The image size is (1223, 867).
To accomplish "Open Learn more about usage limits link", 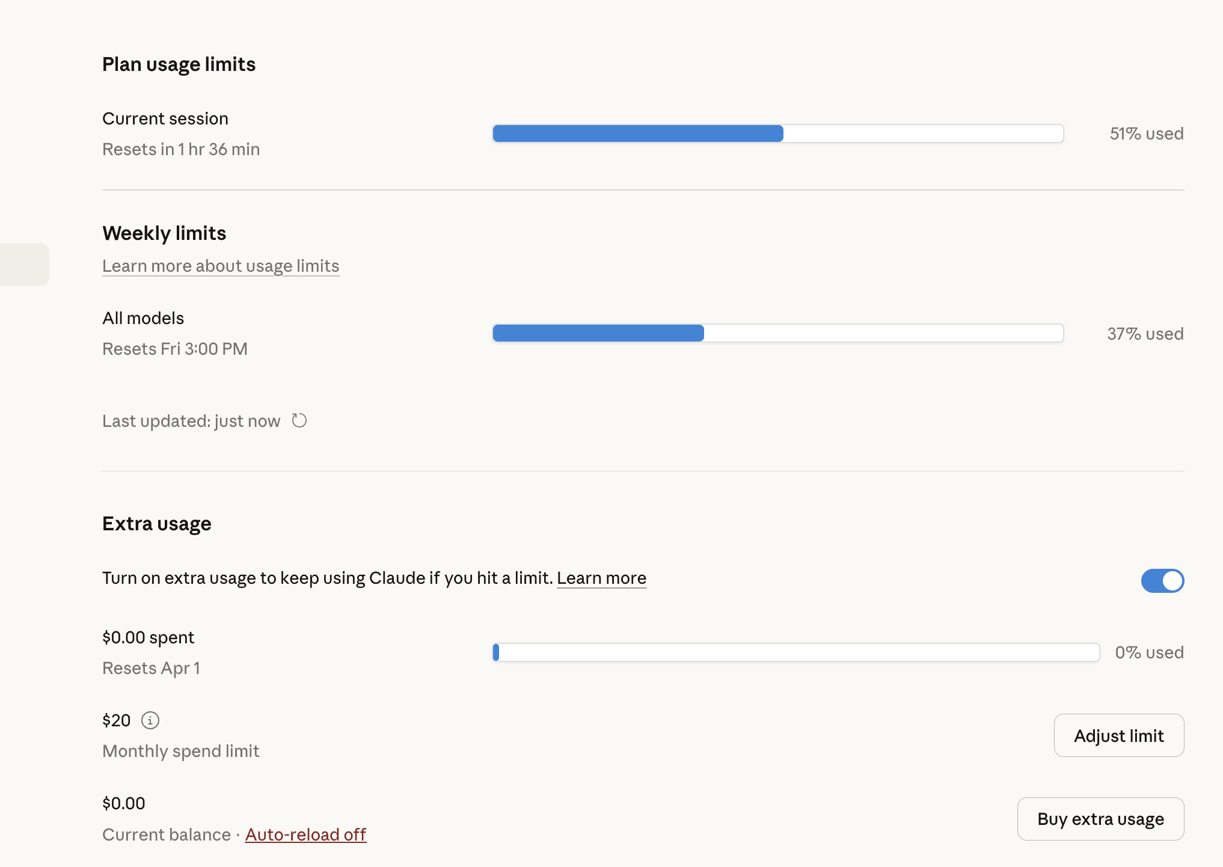I will click(221, 266).
